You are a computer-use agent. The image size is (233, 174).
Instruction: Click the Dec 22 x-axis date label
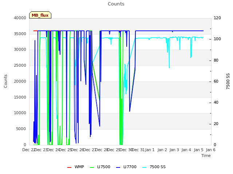coord(29,150)
